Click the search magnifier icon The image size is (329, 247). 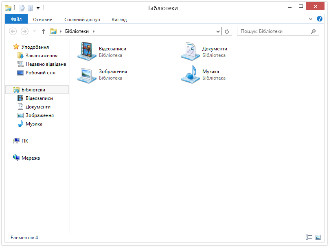click(x=313, y=31)
